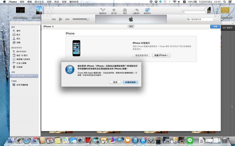The image size is (235, 146).
Task: Open Notification Center in the menu bar
Action: coord(230,2)
